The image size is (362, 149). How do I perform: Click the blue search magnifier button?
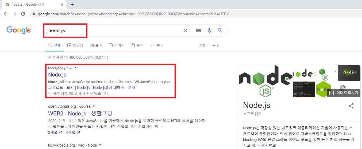(220, 30)
